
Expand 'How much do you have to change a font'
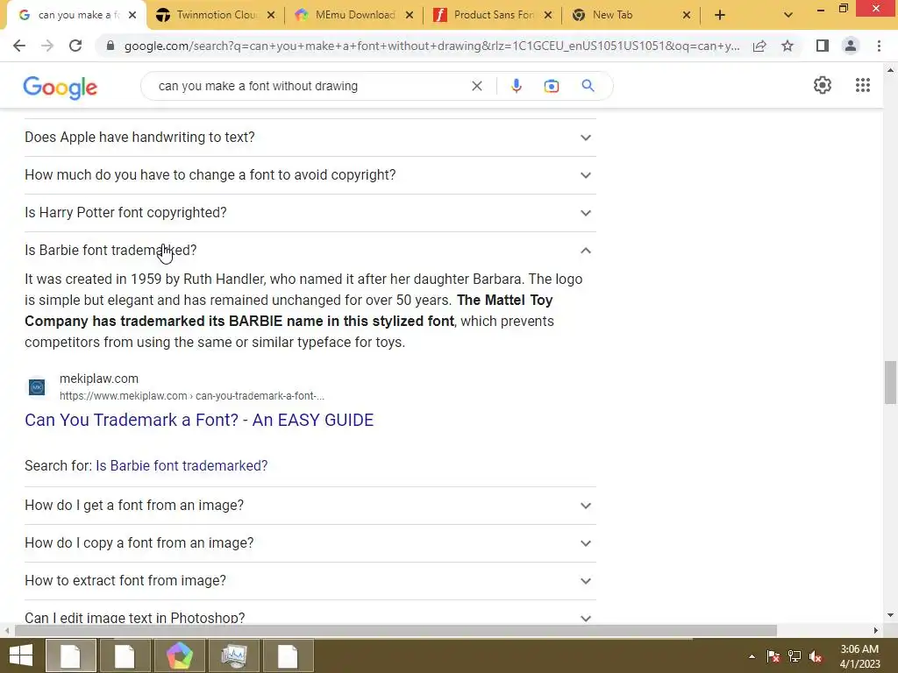tap(310, 175)
